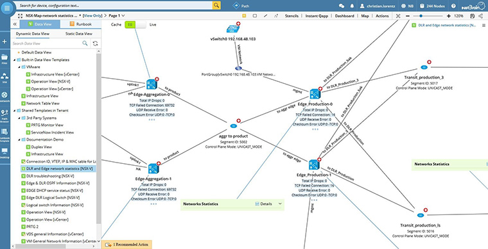488x249 pixels.
Task: Click the zoom level slider handle
Action: [x=421, y=16]
